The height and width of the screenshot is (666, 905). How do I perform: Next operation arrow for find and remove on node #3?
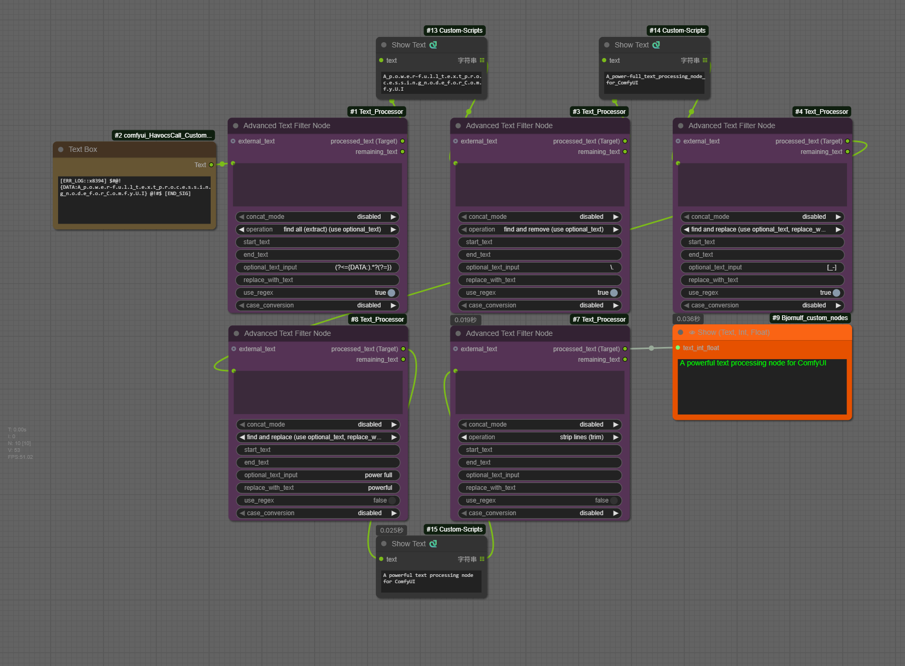tap(616, 229)
